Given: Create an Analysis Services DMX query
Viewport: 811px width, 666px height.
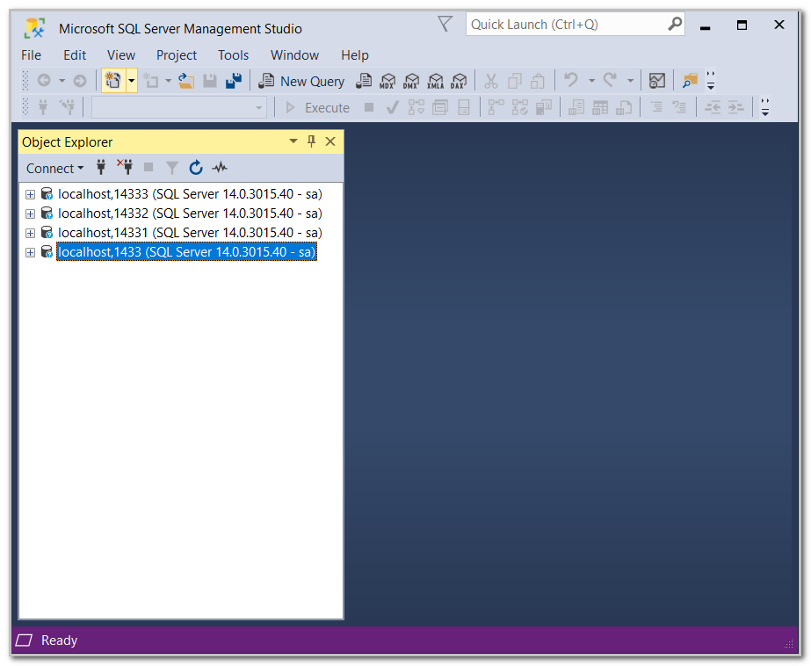Looking at the screenshot, I should click(411, 80).
